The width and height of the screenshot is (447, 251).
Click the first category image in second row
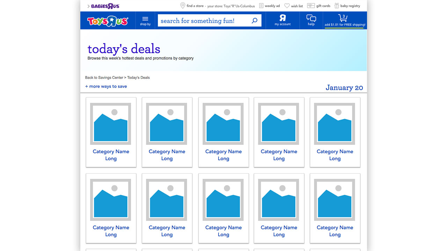pyautogui.click(x=111, y=200)
